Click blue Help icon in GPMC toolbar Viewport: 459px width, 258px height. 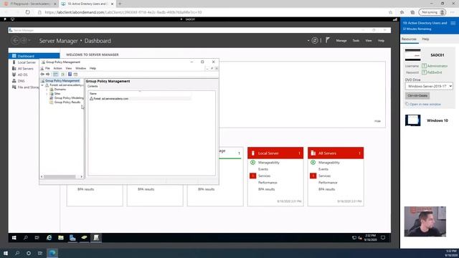[70, 75]
